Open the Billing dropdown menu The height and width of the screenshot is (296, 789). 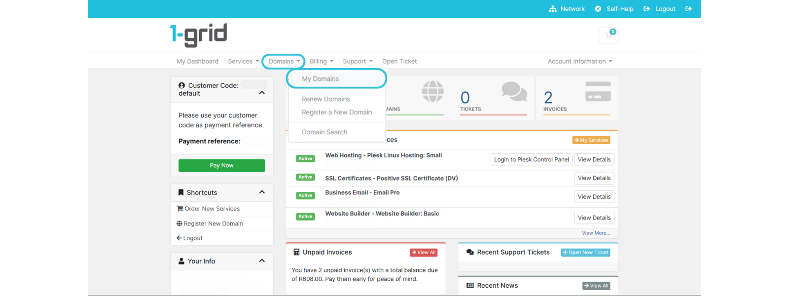coord(321,62)
